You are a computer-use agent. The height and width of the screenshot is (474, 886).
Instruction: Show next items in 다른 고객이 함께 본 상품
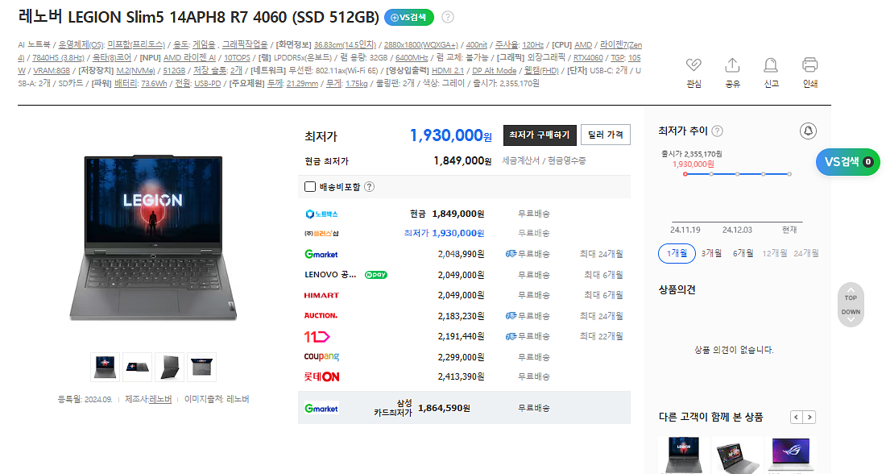(x=809, y=418)
